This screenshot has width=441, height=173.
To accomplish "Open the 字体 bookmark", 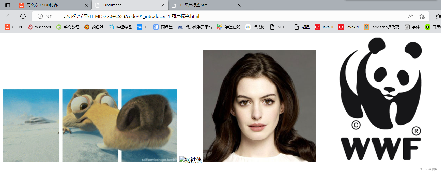I will (412, 27).
